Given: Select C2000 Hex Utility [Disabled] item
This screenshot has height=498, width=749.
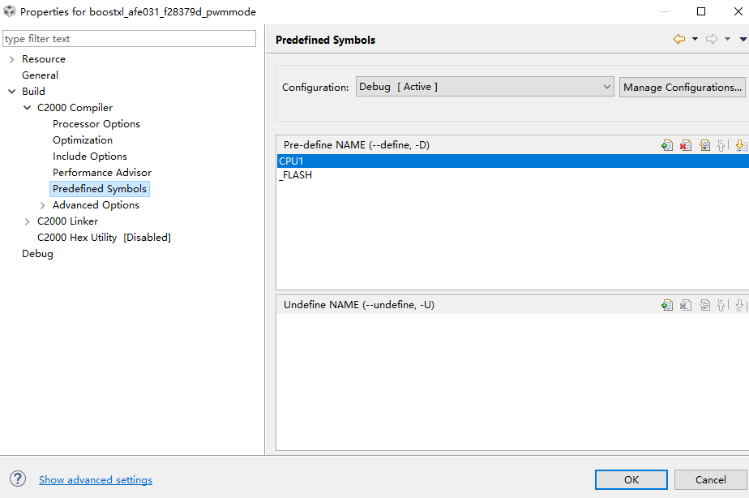Looking at the screenshot, I should tap(104, 238).
